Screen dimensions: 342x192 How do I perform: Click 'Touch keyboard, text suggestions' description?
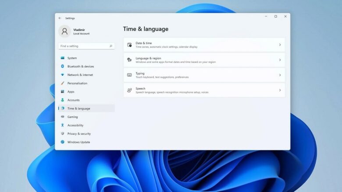162,77
